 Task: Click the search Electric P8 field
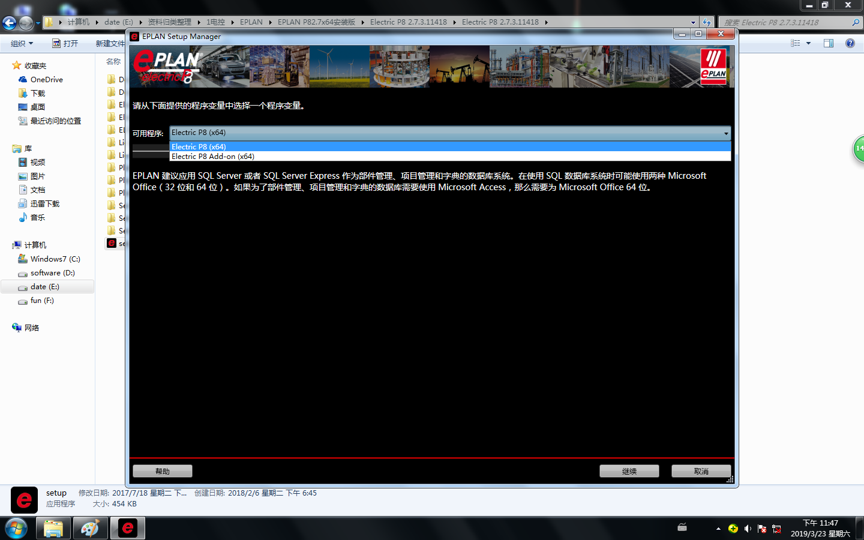tap(786, 22)
